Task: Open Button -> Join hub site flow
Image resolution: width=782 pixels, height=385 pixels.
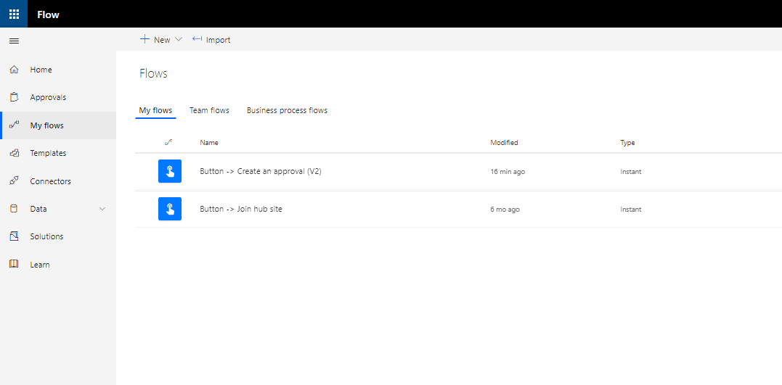Action: point(241,210)
